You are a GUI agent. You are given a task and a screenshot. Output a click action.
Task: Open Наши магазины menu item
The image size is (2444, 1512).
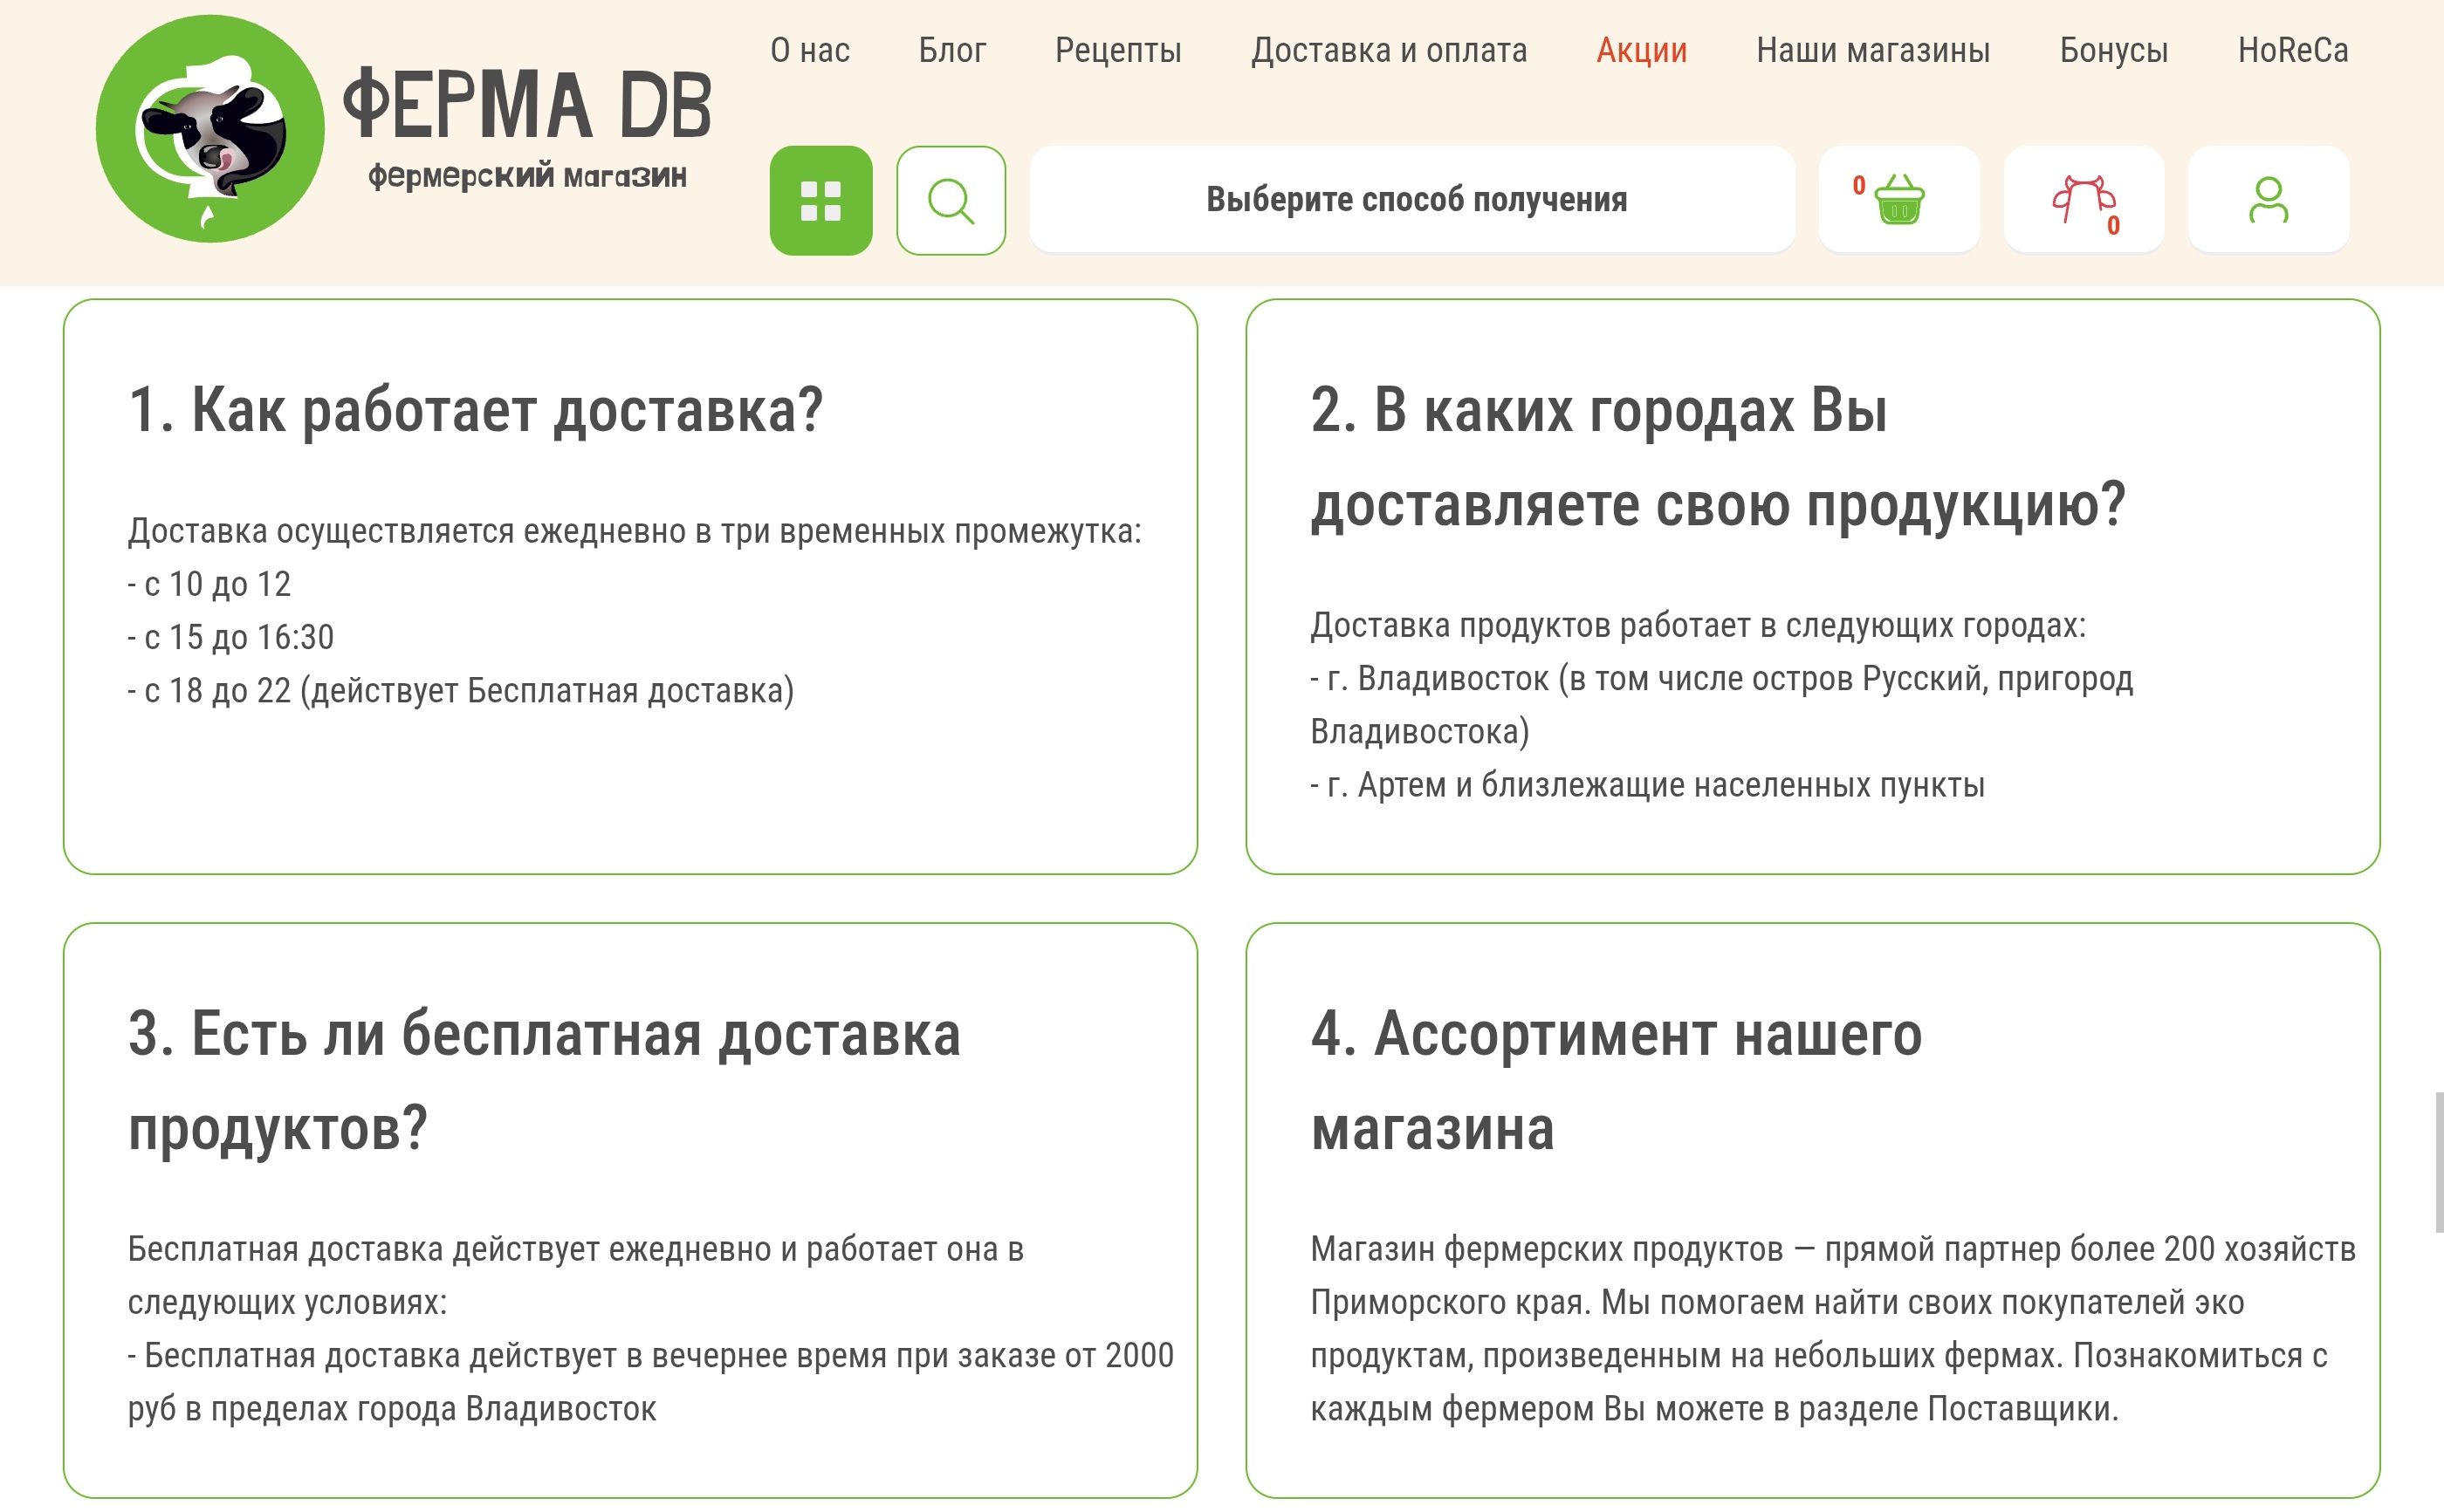tap(1873, 50)
